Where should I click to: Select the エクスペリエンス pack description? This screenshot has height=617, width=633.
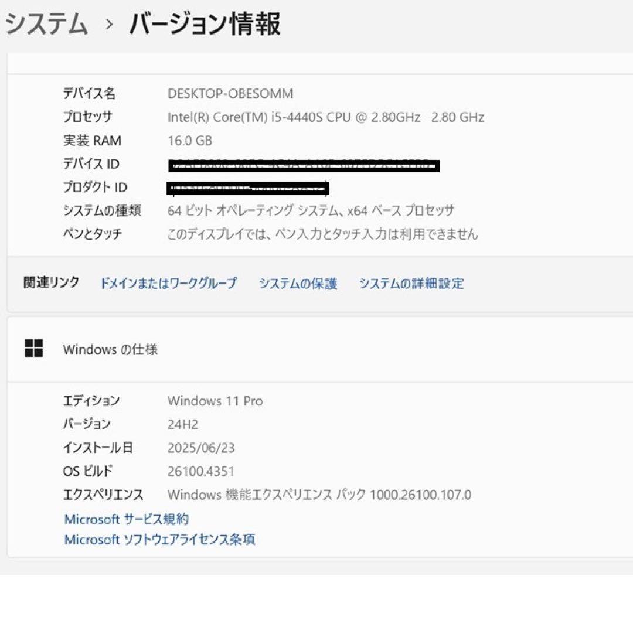tap(320, 495)
